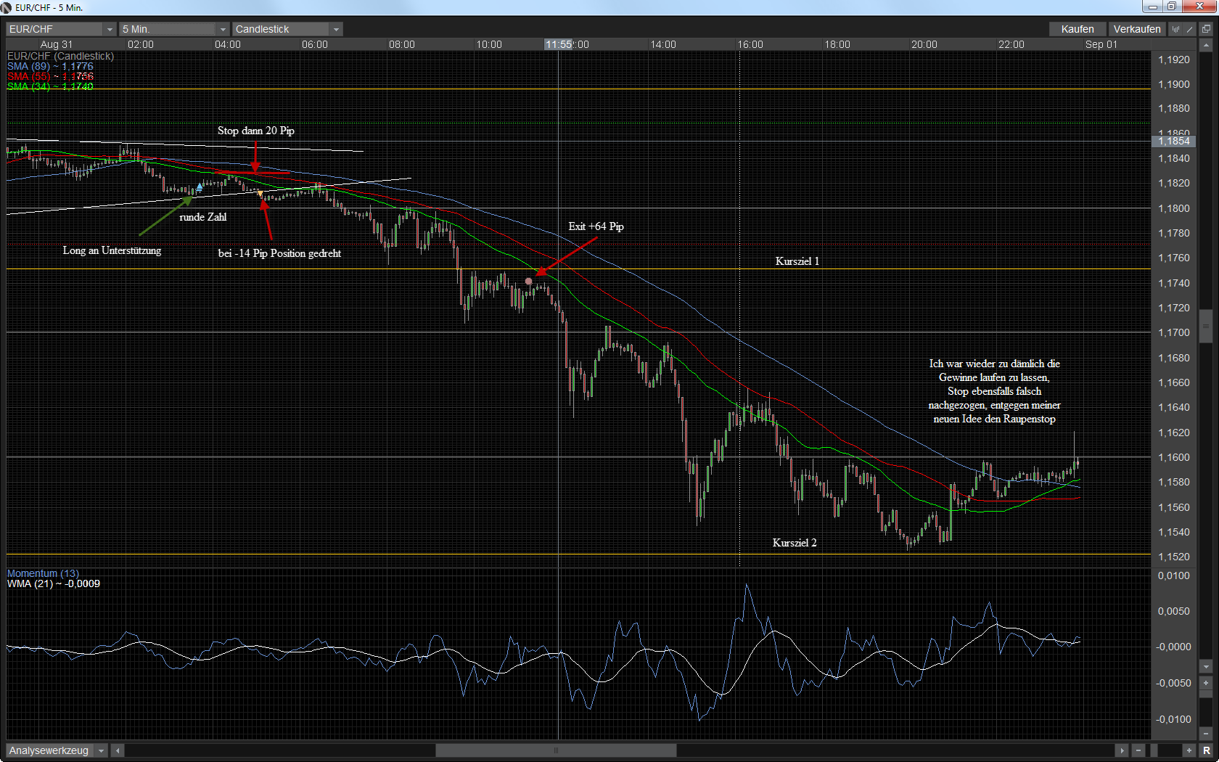
Task: Click the 1,1900 price axis label
Action: tap(1174, 84)
